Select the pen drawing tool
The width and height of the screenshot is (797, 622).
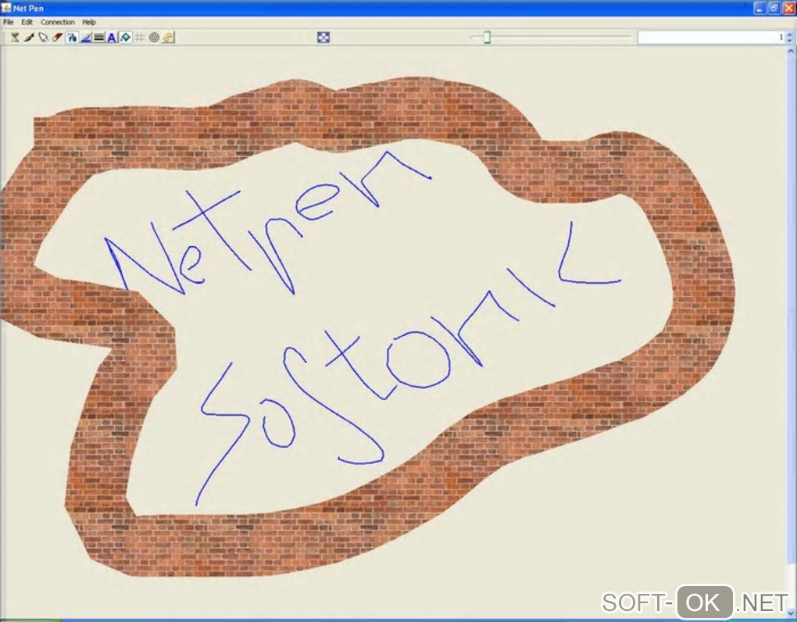[29, 37]
